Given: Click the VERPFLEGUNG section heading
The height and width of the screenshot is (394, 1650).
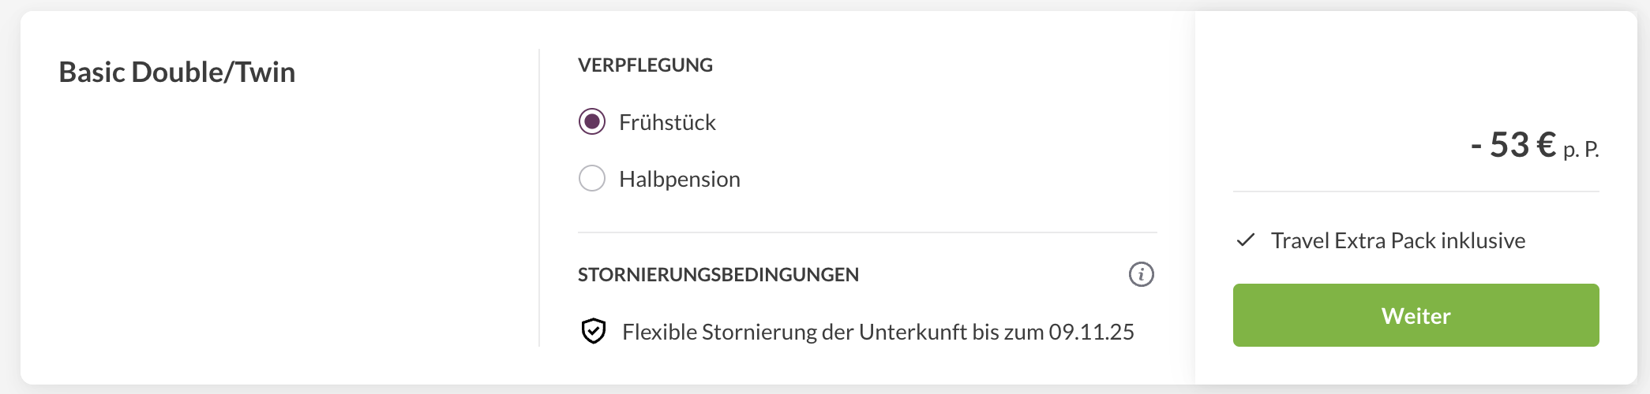Looking at the screenshot, I should click(x=645, y=65).
